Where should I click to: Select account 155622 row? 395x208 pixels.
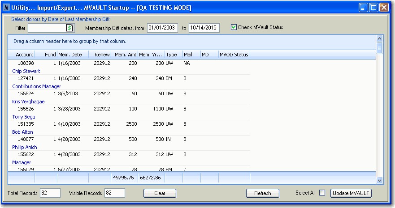(129, 154)
